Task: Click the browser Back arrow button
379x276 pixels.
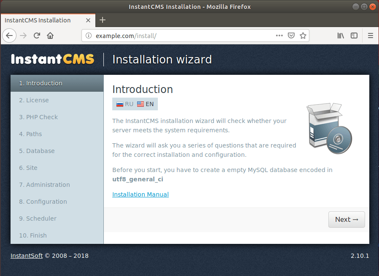Action: pyautogui.click(x=9, y=36)
